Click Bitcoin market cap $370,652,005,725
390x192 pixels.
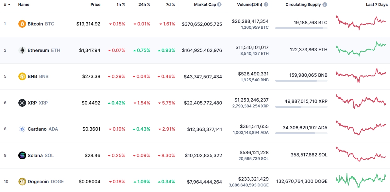pyautogui.click(x=202, y=24)
